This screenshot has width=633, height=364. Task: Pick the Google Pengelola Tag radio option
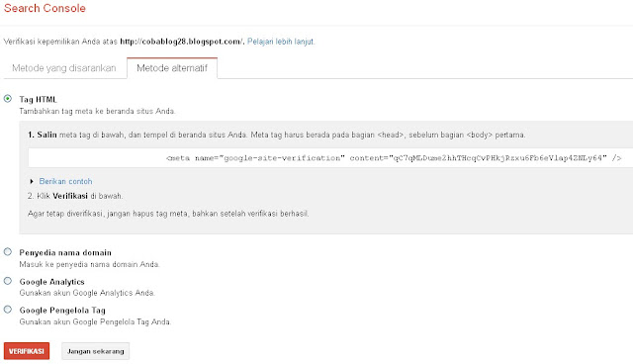coord(8,310)
